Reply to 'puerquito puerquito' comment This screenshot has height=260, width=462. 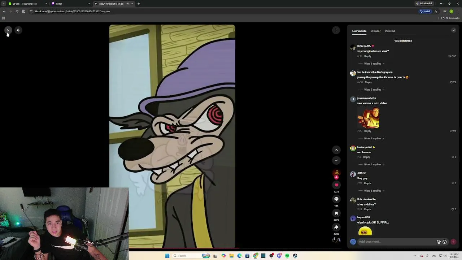coord(368,82)
